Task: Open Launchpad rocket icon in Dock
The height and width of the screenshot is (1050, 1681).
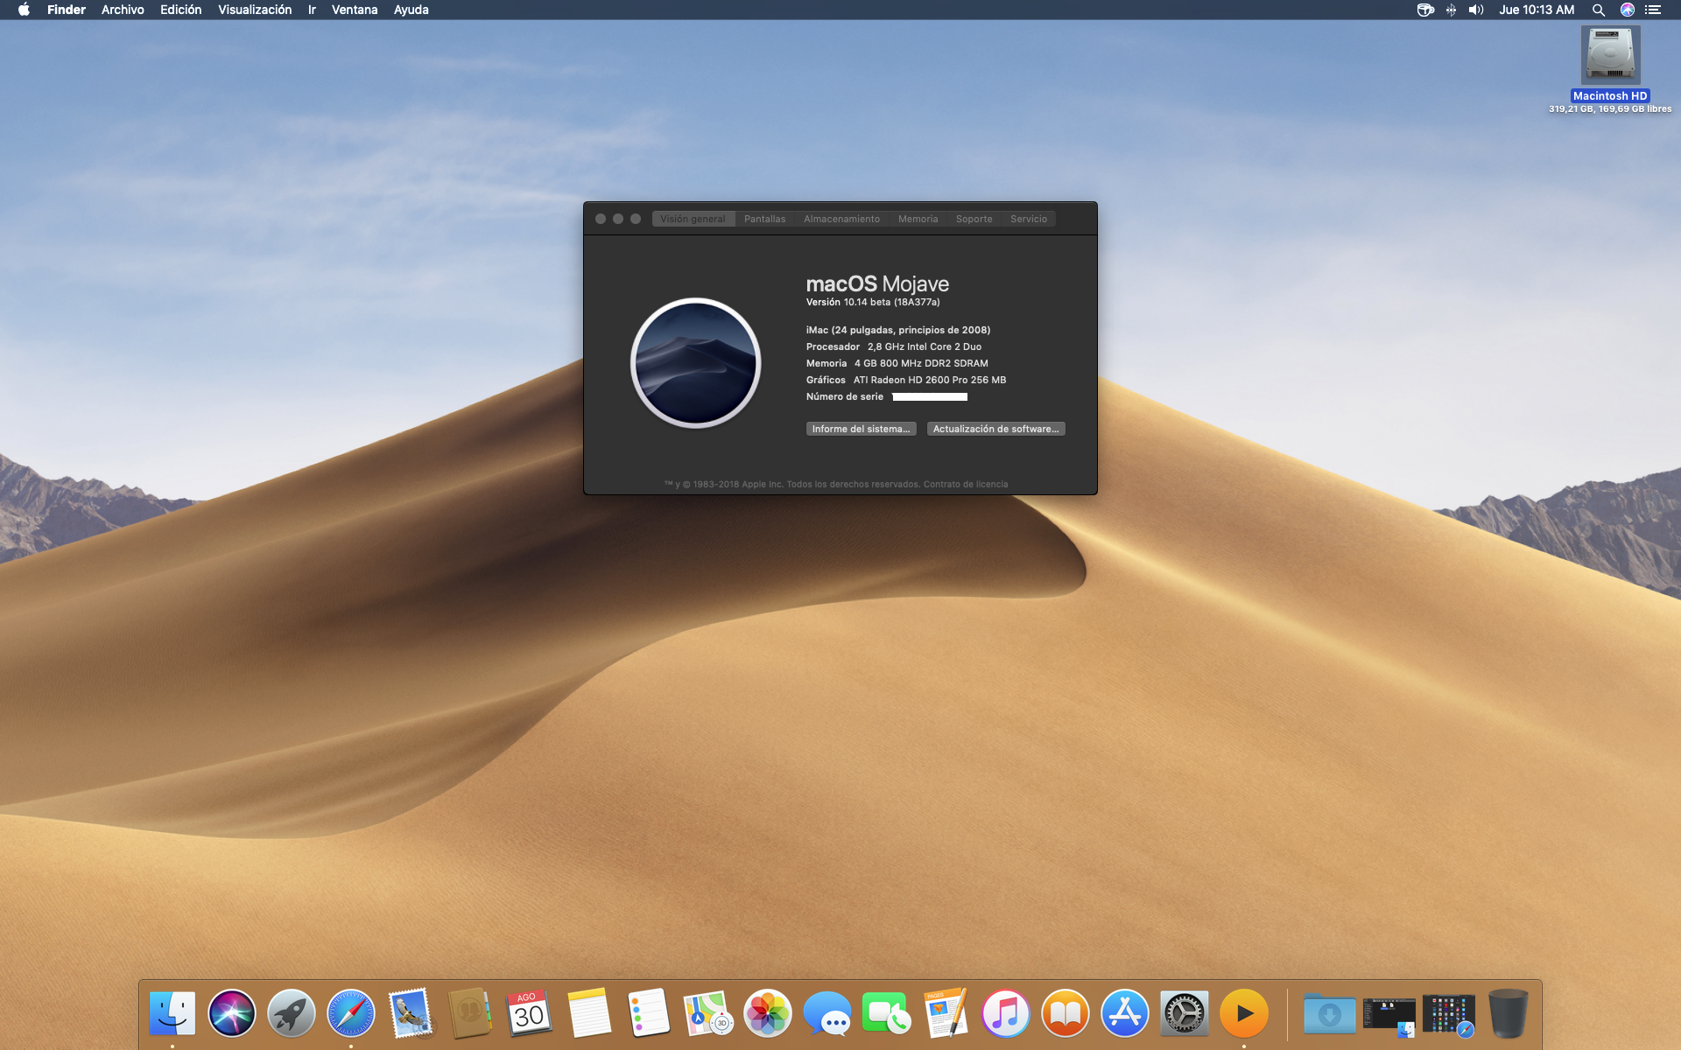Action: (x=292, y=1013)
